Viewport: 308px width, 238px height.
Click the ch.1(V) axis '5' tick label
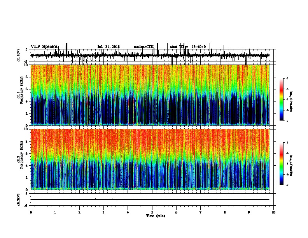[26, 49]
